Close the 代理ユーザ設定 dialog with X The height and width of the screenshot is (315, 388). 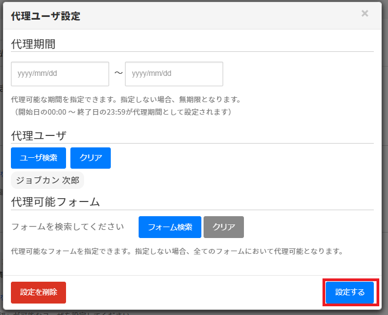(365, 14)
